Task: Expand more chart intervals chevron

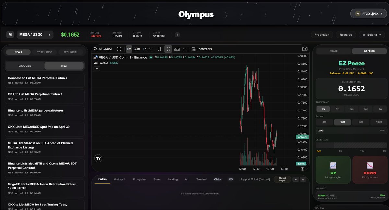Action: (150, 49)
